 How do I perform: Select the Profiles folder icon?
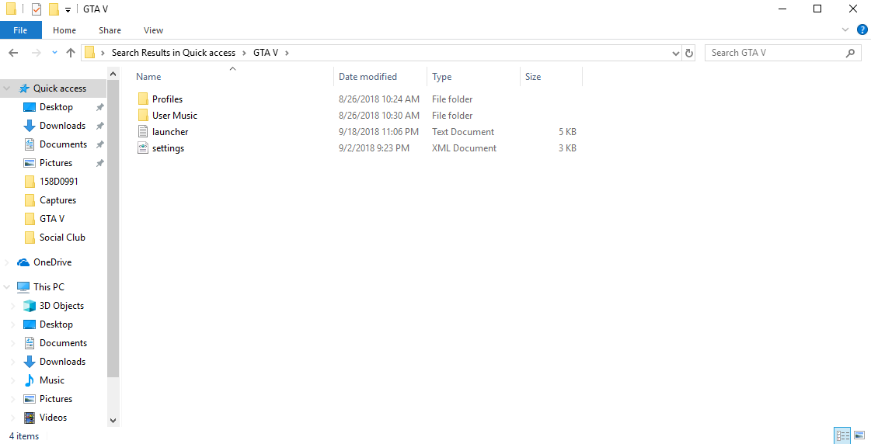(143, 99)
